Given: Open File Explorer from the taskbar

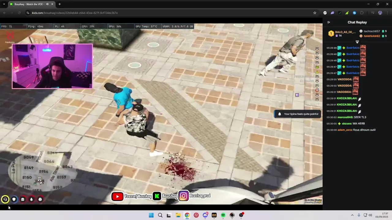Looking at the screenshot, I should tap(178, 215).
